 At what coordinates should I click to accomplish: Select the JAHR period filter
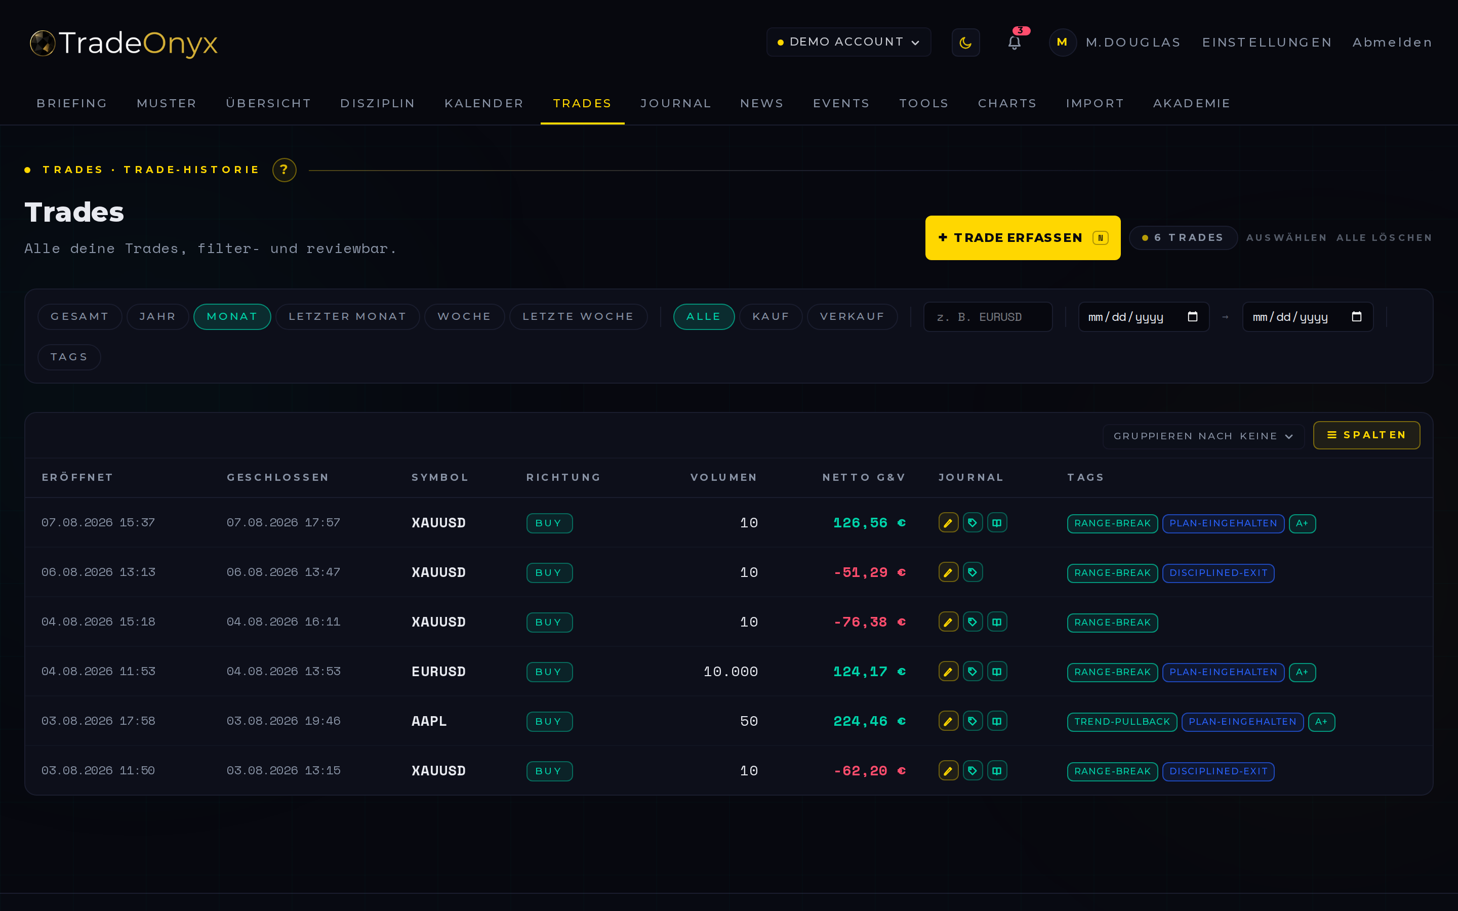click(157, 316)
